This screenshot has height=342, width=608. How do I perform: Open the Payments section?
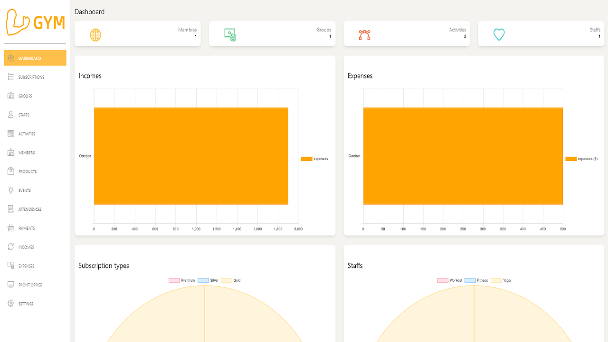(x=10, y=228)
